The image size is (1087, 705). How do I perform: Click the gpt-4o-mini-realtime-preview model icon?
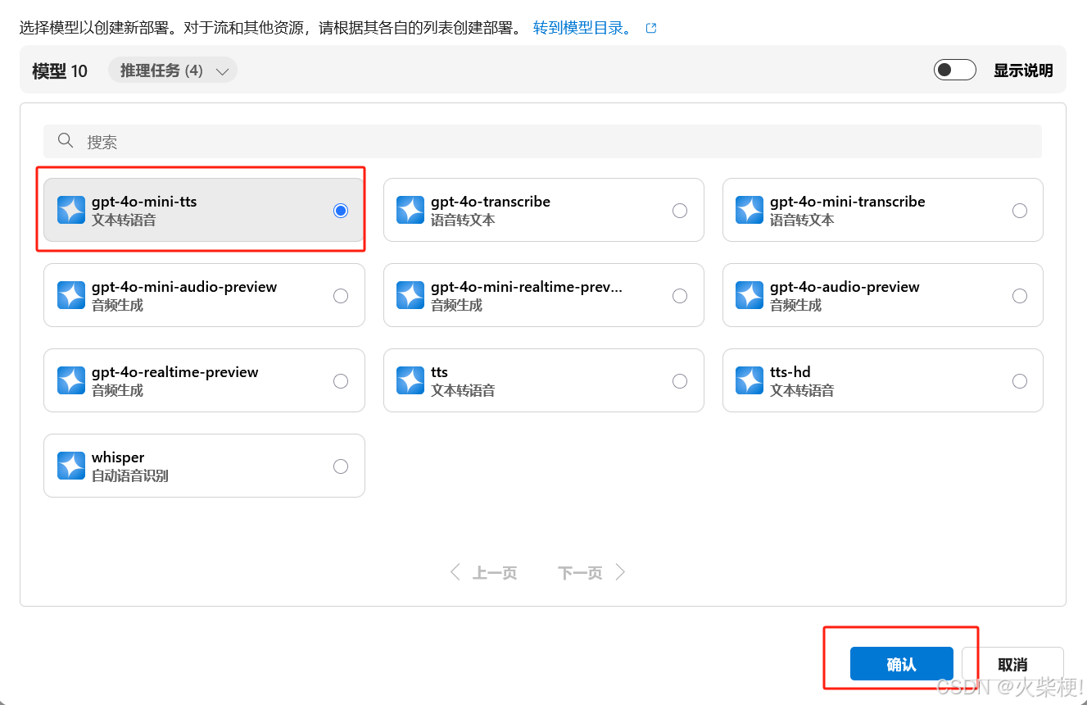(x=410, y=295)
